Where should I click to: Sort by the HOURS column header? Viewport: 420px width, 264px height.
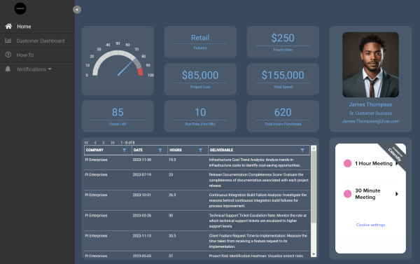tap(176, 150)
